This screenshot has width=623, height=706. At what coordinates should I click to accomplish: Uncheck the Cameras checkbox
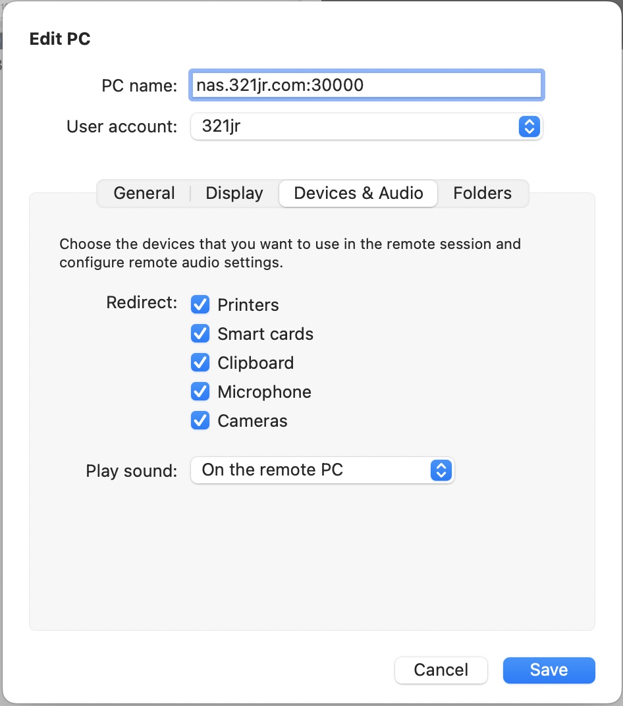[x=200, y=421]
